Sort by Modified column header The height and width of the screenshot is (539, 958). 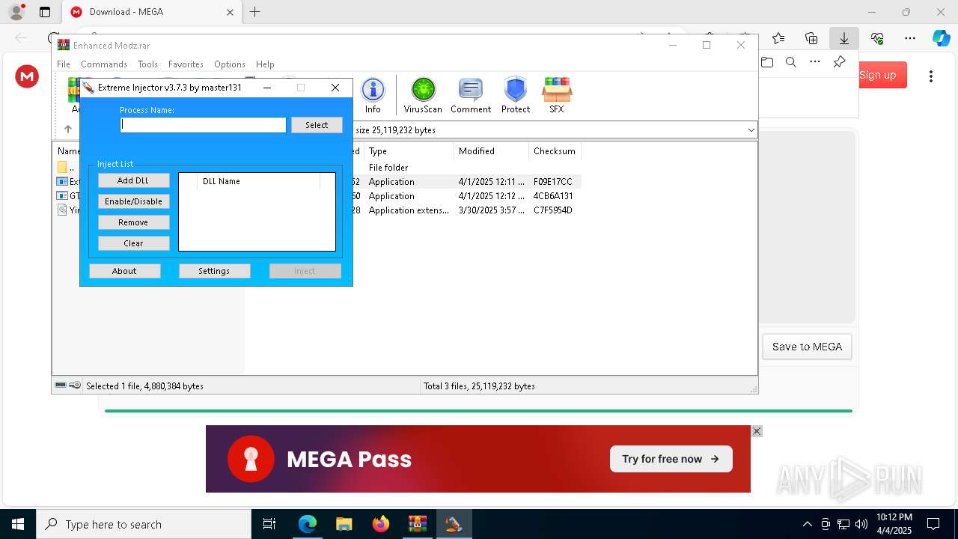pyautogui.click(x=492, y=151)
